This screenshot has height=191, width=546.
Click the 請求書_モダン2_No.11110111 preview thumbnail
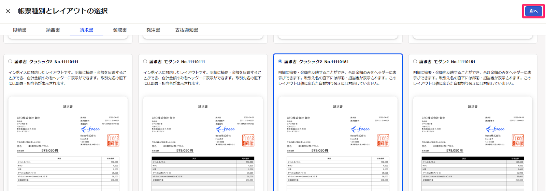[203, 144]
